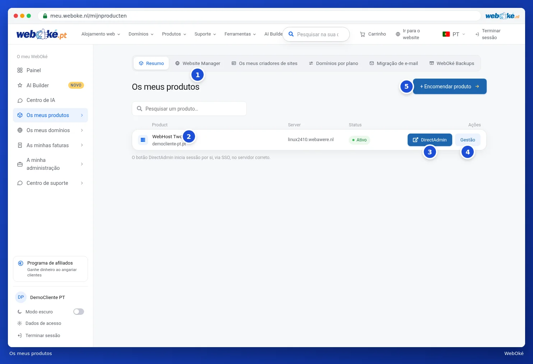Click the AI Builder star icon
The image size is (533, 364).
tap(20, 85)
